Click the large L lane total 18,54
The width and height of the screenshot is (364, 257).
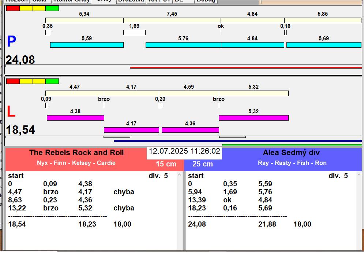[x=20, y=130]
